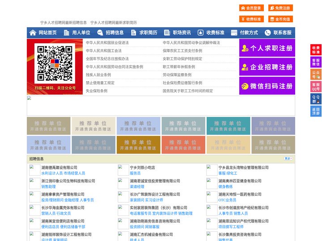Open company 长沙市创道房地产经纪有限公司

(x=244, y=208)
